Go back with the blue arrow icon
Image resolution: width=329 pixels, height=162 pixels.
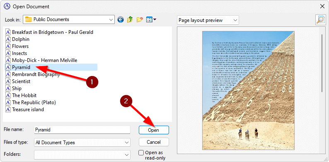click(x=121, y=20)
